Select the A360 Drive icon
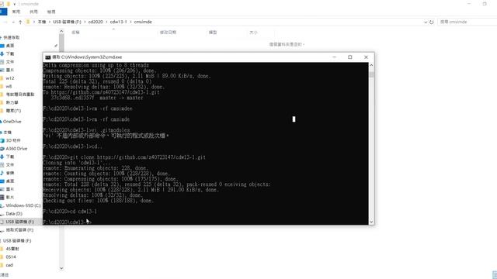The width and height of the screenshot is (497, 279). click(2, 149)
